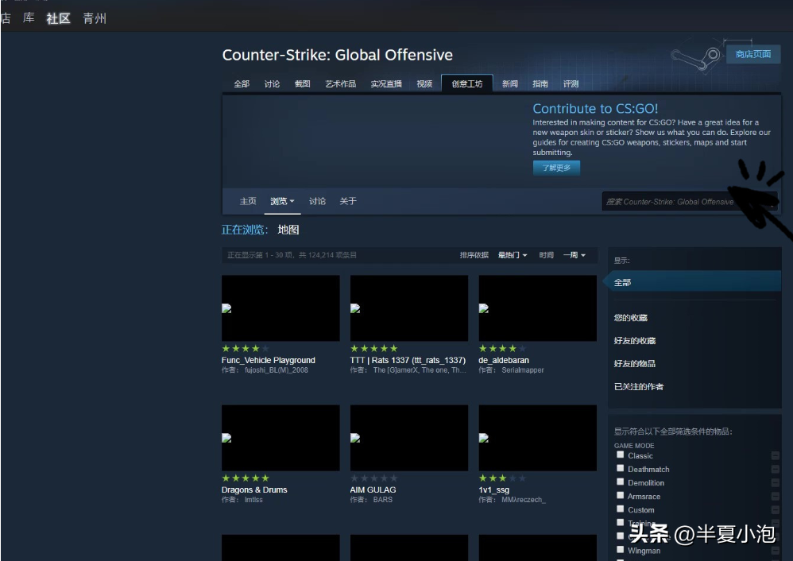Screen dimensions: 793x561
Task: Open the Func_Vehicle Playground map thumbnail
Action: point(280,308)
